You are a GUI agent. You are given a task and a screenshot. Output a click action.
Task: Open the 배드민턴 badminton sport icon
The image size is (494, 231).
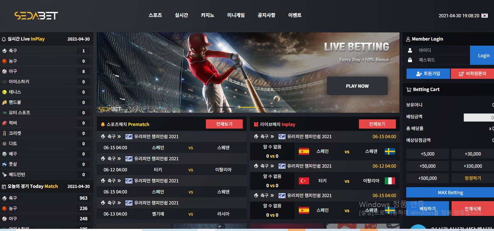point(4,174)
